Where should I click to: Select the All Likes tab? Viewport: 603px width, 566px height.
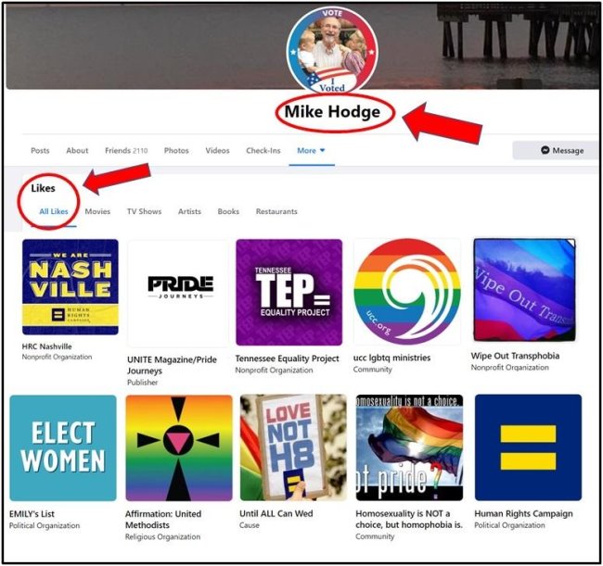pyautogui.click(x=54, y=211)
